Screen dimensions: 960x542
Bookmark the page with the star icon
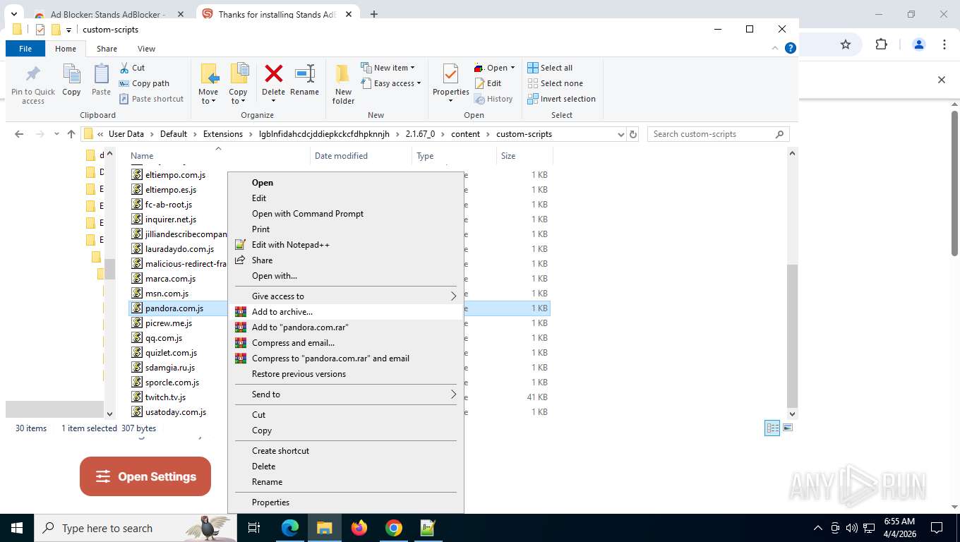[x=846, y=44]
